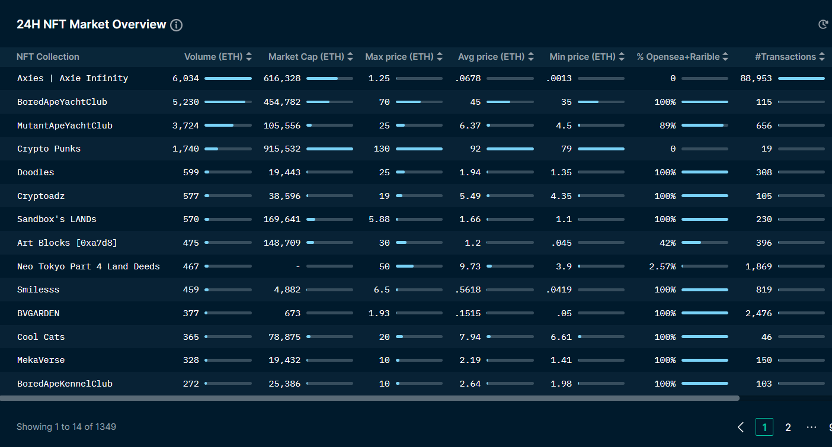Select the MekaVerse collection
The height and width of the screenshot is (447, 832).
41,360
